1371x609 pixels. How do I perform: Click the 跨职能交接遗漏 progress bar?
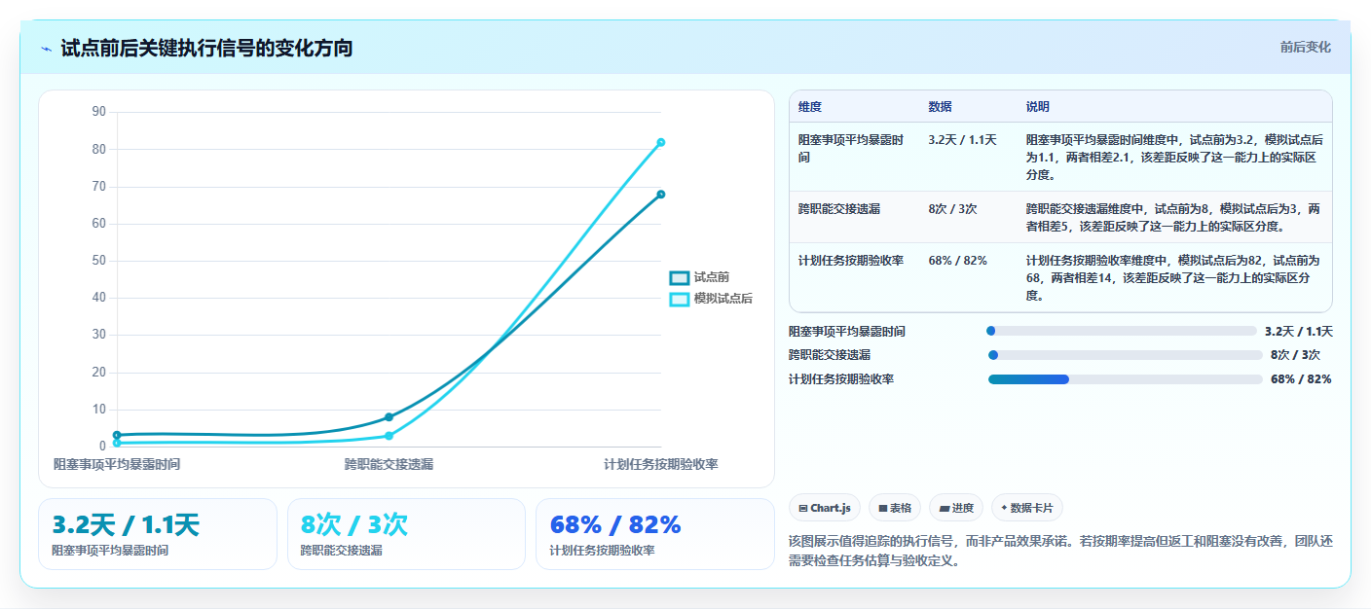[1125, 355]
